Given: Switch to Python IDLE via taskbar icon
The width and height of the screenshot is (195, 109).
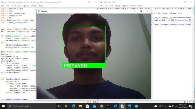Looking at the screenshot, I should click(x=122, y=106).
